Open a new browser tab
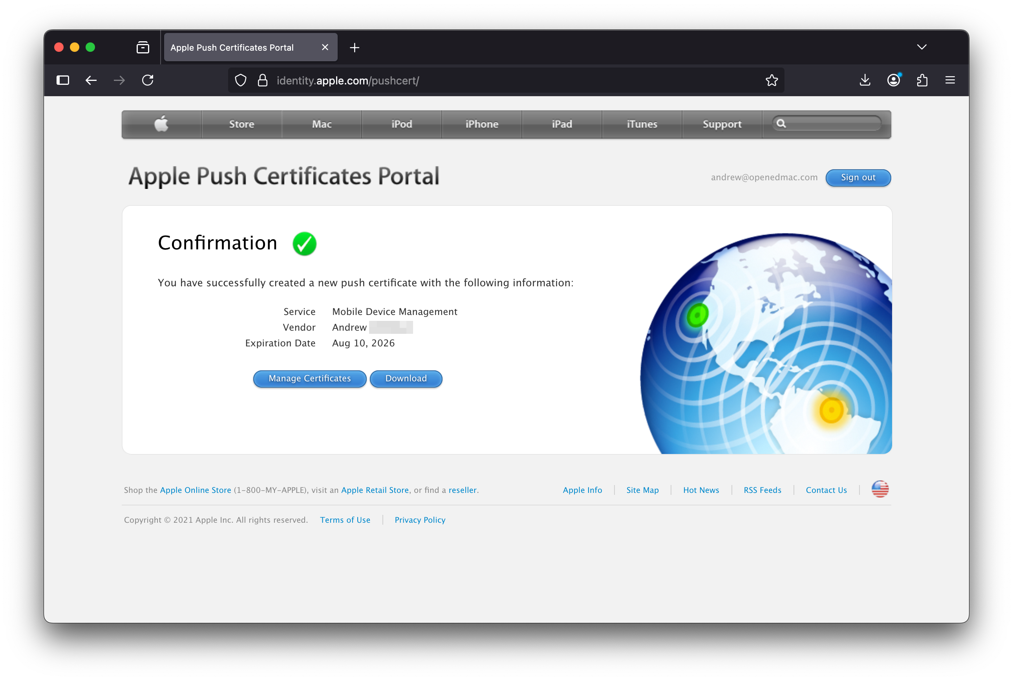1013x681 pixels. (354, 48)
